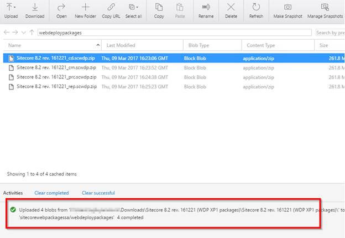
Task: Go up one level with up arrow
Action: 32,33
